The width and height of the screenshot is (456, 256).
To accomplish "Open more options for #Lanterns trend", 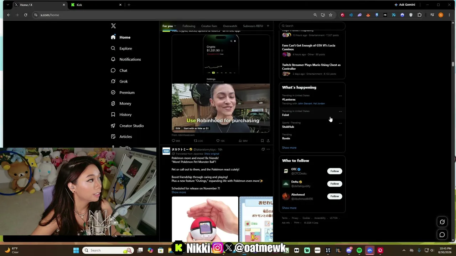I will [340, 96].
